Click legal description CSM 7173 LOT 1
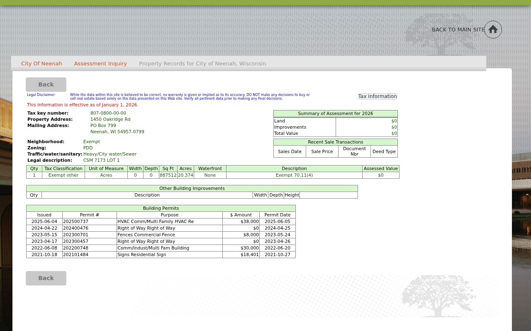Screen dimensions: 531x331 101,160
